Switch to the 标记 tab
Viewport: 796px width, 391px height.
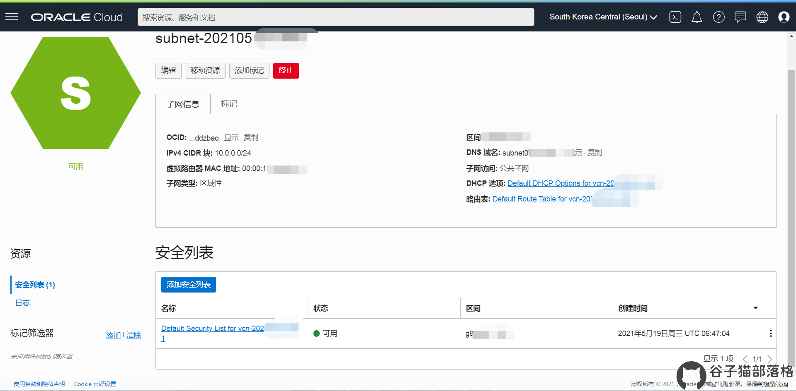click(229, 104)
